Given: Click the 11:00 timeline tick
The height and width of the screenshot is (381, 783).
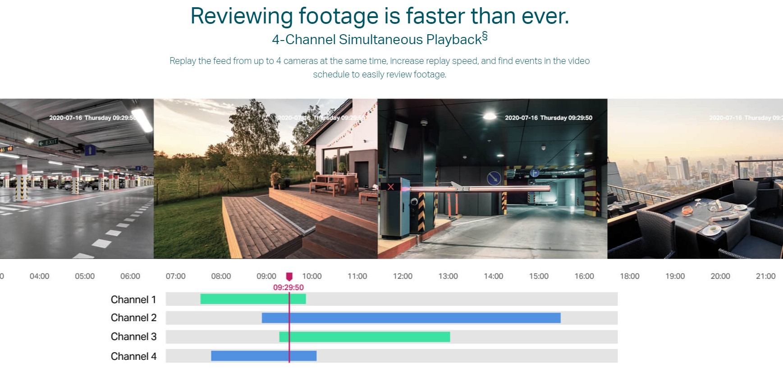Looking at the screenshot, I should (x=357, y=276).
